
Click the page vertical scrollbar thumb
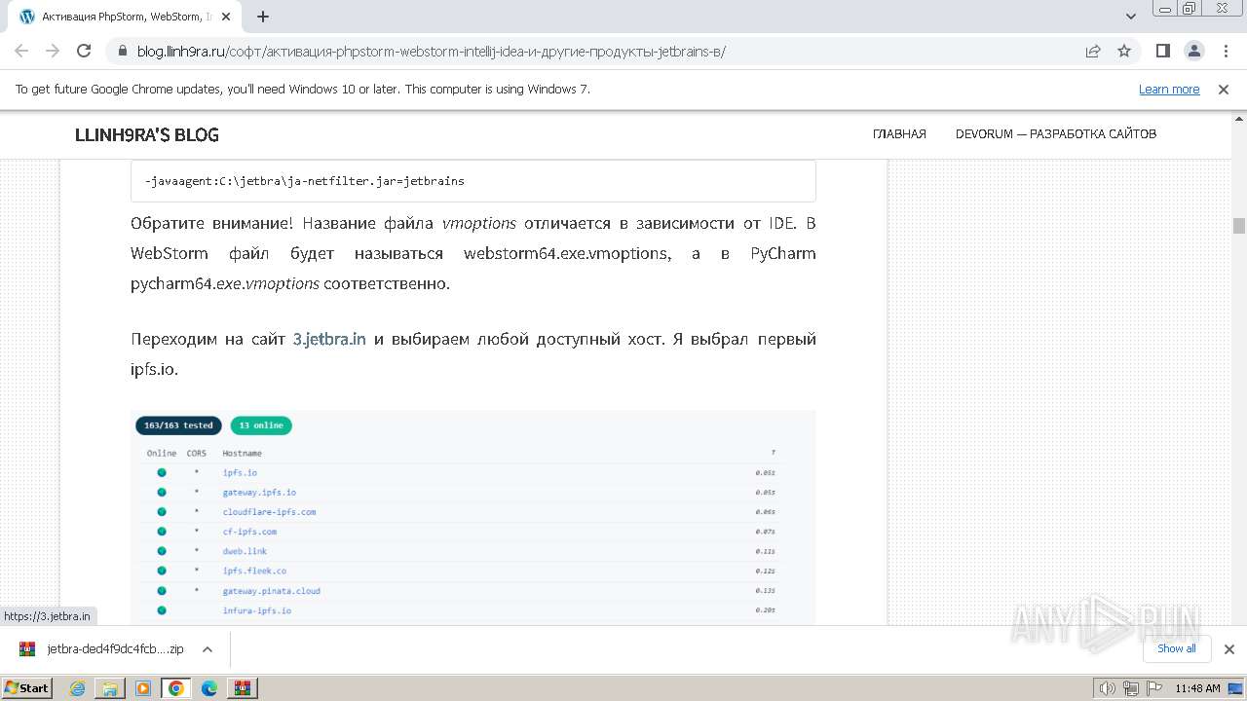pyautogui.click(x=1239, y=225)
